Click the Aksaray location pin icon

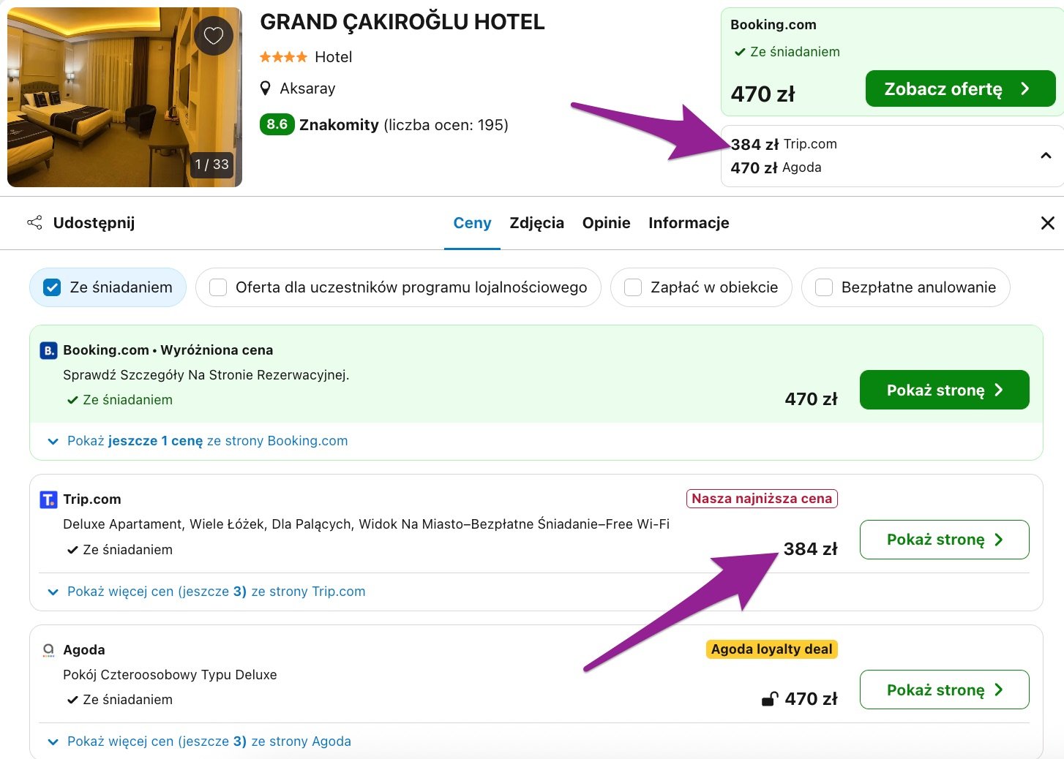tap(266, 88)
